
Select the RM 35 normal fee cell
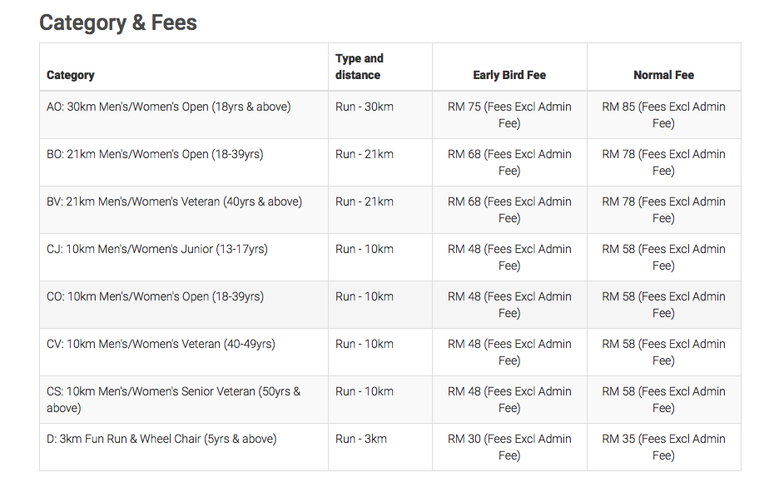663,447
